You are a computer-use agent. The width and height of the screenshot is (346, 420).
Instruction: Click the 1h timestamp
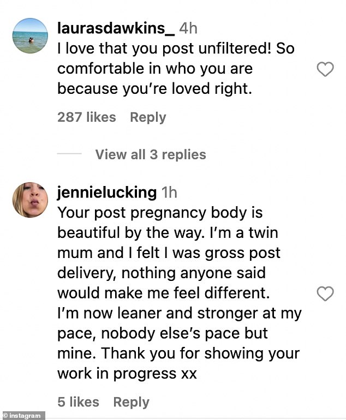click(x=169, y=193)
